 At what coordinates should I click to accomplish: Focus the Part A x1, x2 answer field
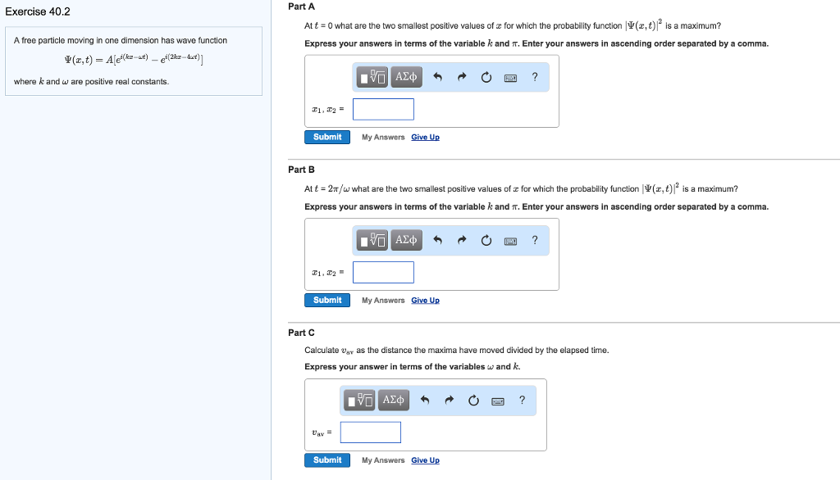(383, 109)
